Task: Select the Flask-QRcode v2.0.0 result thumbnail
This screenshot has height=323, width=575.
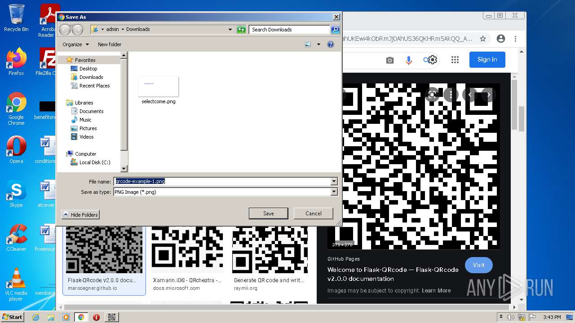Action: [104, 250]
